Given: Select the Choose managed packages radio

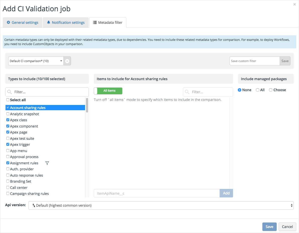Looking at the screenshot, I should tap(271, 90).
